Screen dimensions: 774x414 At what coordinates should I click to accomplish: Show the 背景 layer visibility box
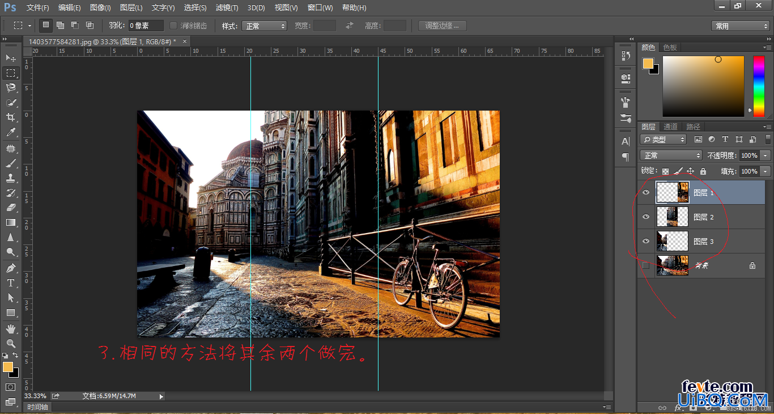click(646, 265)
